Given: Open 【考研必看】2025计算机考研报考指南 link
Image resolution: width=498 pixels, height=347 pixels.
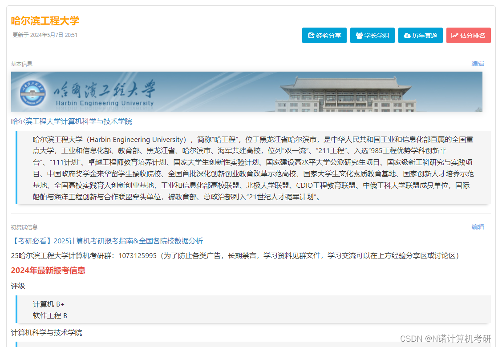Looking at the screenshot, I should (x=107, y=241).
